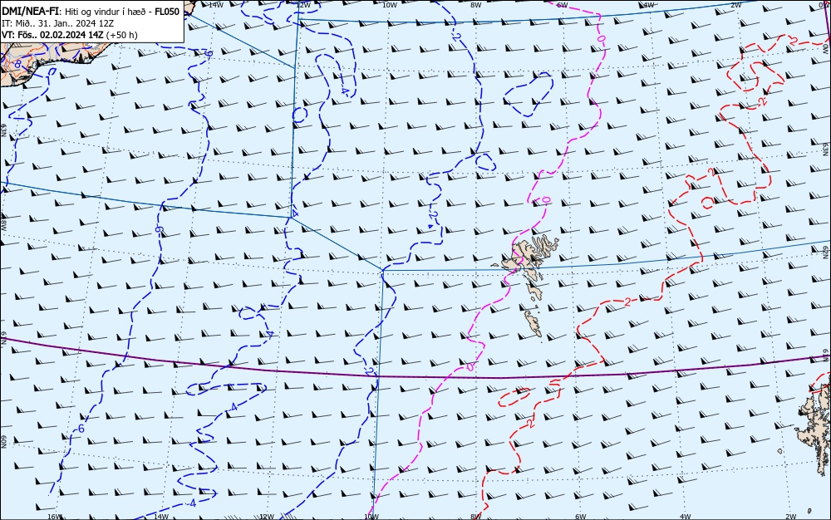Image resolution: width=831 pixels, height=520 pixels.
Task: Click the 60N latitude label
Action: coord(3,442)
